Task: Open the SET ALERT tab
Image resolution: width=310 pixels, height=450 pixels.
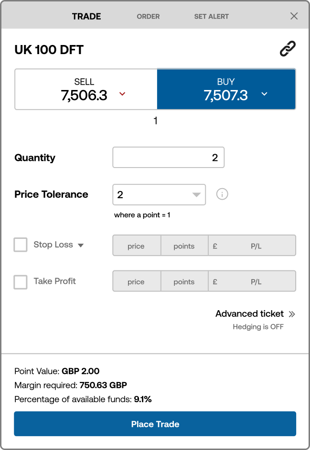Action: pos(211,16)
